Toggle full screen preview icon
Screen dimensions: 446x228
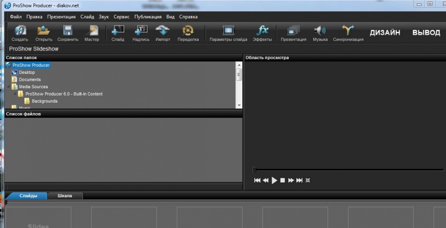click(307, 180)
